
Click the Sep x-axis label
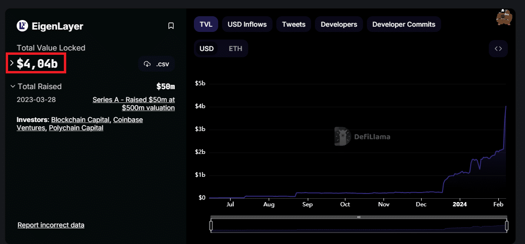pyautogui.click(x=307, y=204)
